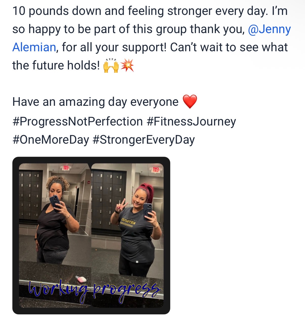This screenshot has height=330, width=305.
Task: Click the exit sign in left photo
Action: tap(66, 168)
